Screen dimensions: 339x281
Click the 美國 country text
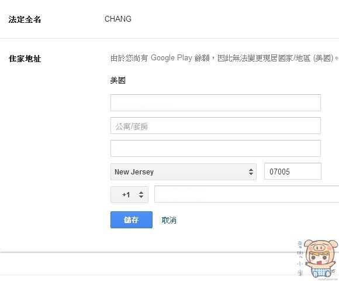point(117,80)
